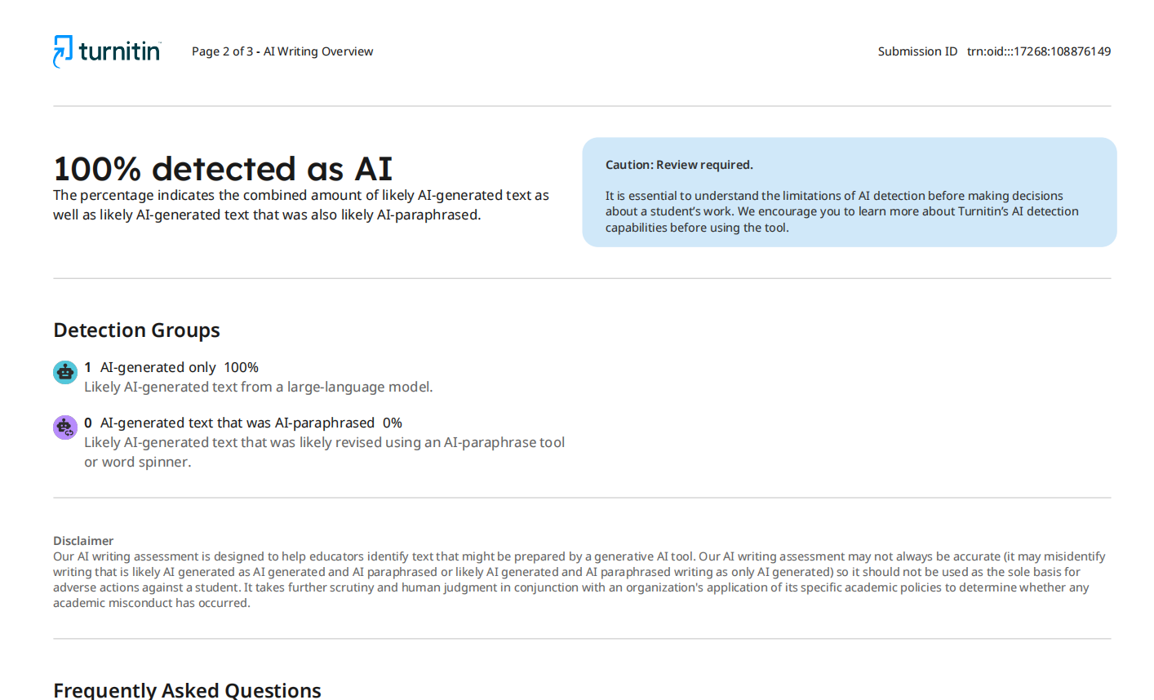The image size is (1154, 700).
Task: Collapse the Disclaimer section
Action: pyautogui.click(x=83, y=540)
